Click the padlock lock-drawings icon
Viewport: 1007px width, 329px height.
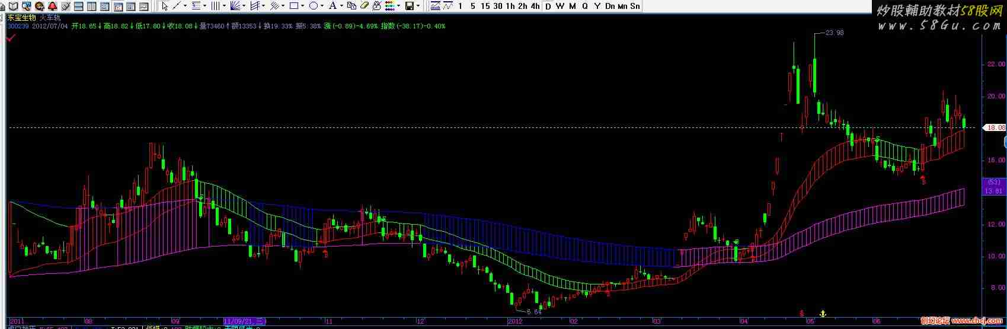click(x=376, y=6)
